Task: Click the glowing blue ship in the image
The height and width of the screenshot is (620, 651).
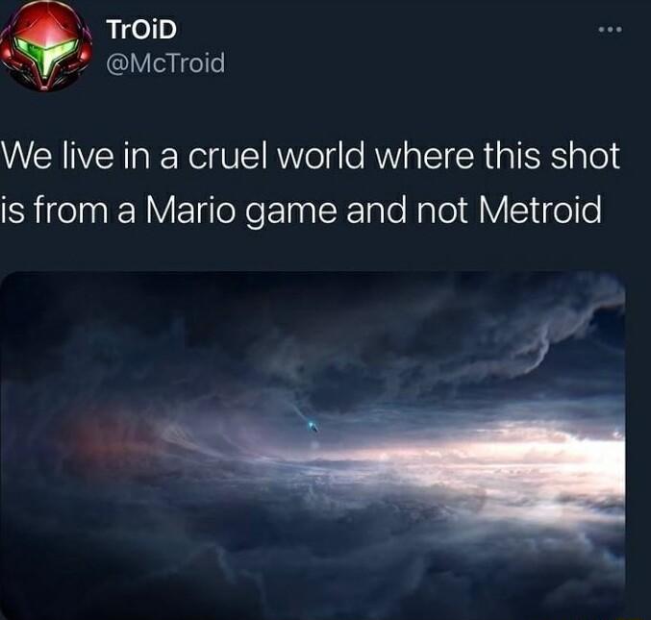Action: click(313, 426)
